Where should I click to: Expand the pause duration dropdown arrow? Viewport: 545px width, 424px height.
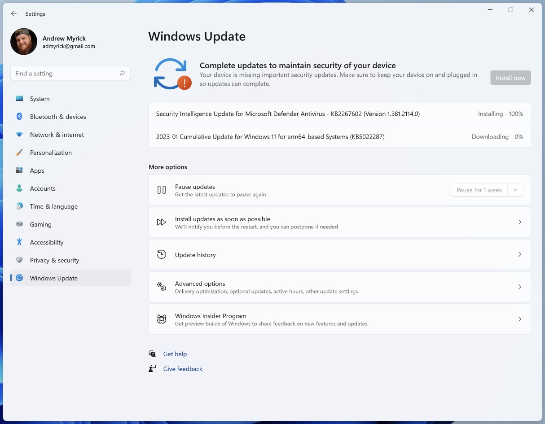click(x=515, y=190)
